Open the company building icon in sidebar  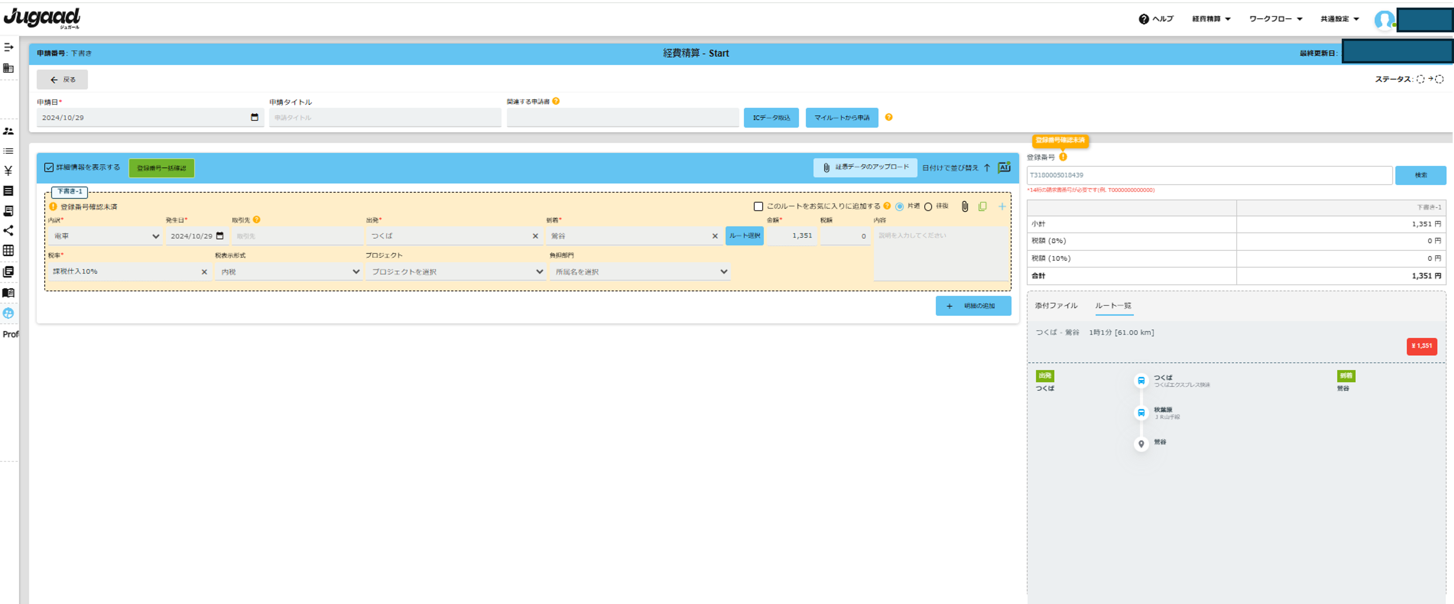pos(9,68)
